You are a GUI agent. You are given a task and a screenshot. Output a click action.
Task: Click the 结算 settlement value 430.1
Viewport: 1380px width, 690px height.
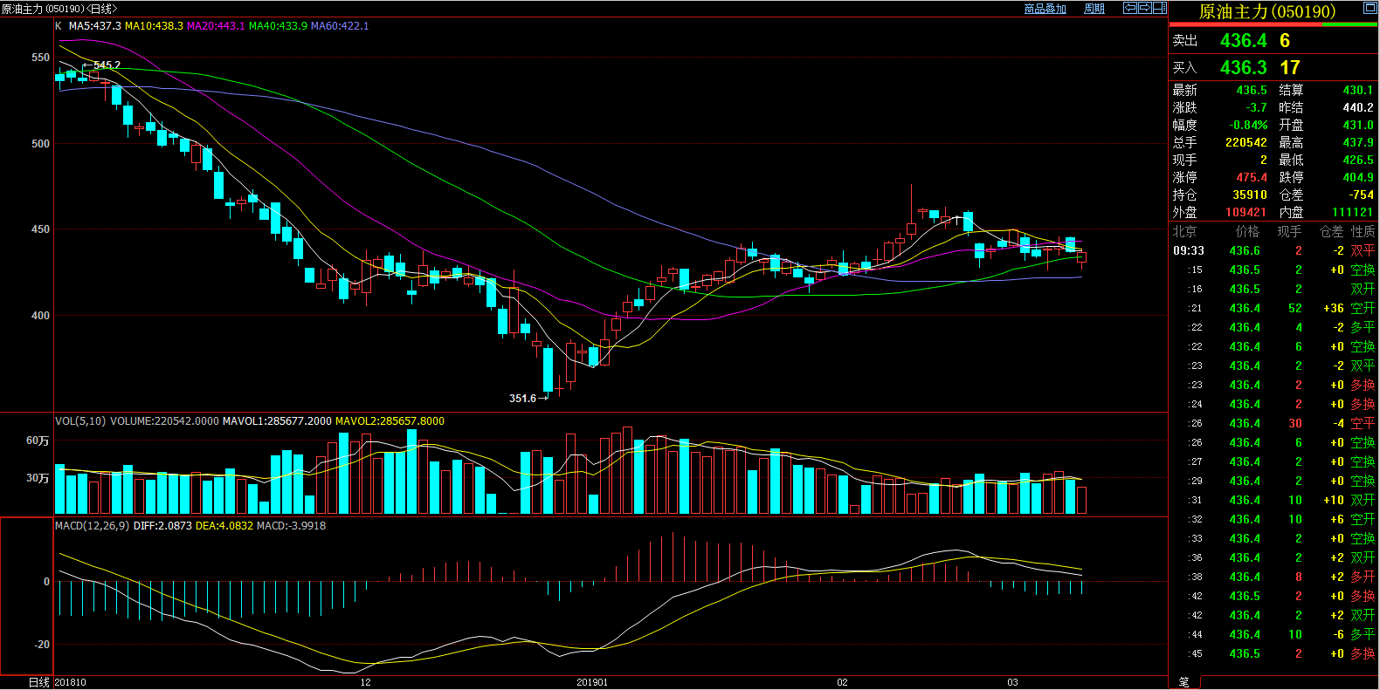(1358, 91)
